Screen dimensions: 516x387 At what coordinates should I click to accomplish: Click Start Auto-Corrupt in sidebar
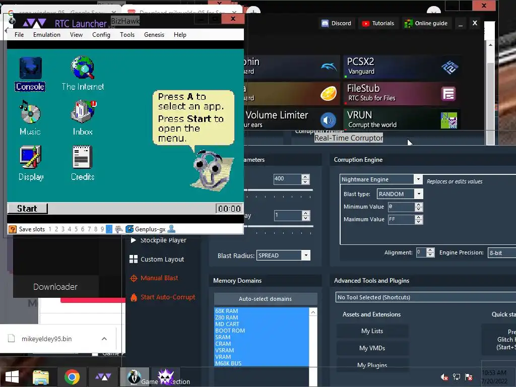pos(163,297)
